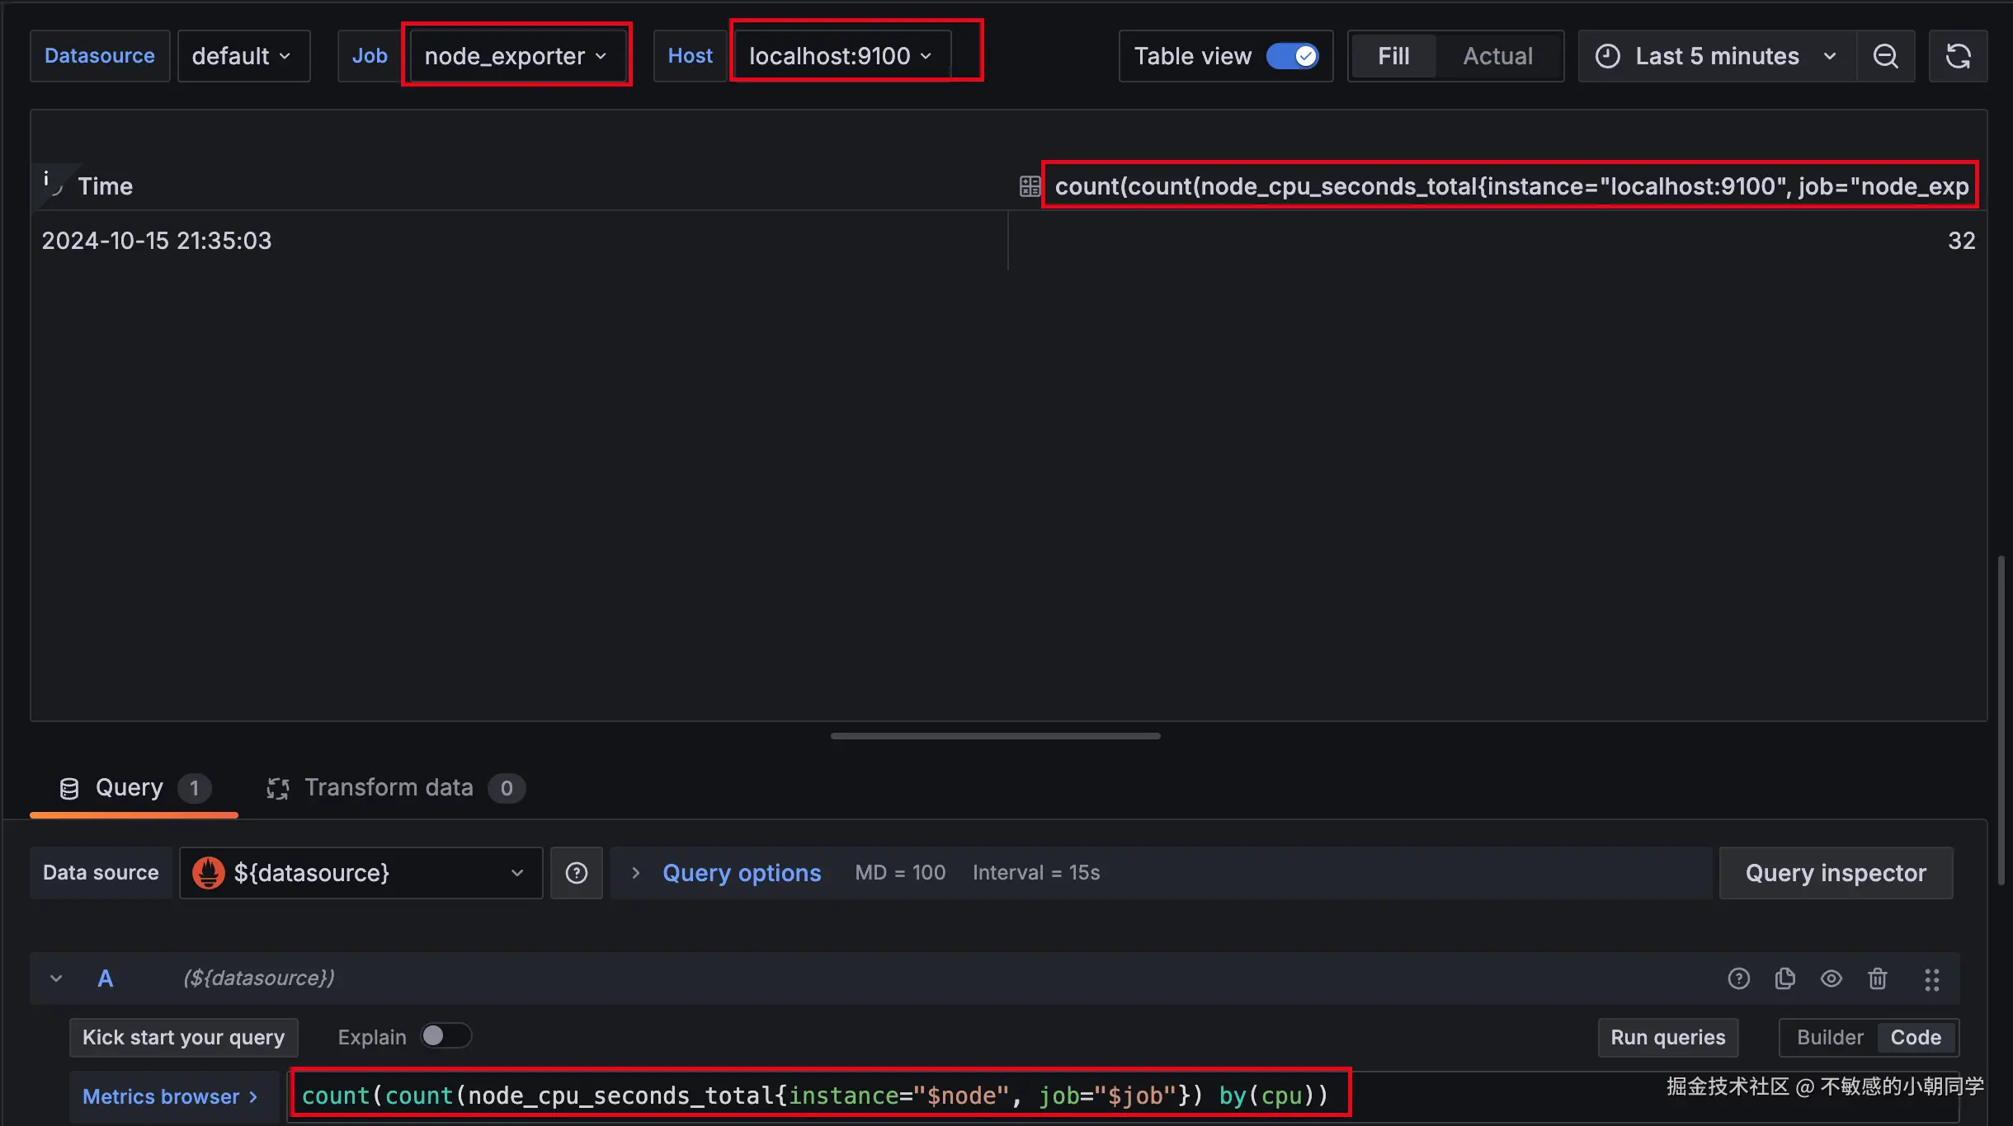Screen dimensions: 2013x1126
Task: Expand the Query options section
Action: point(741,873)
